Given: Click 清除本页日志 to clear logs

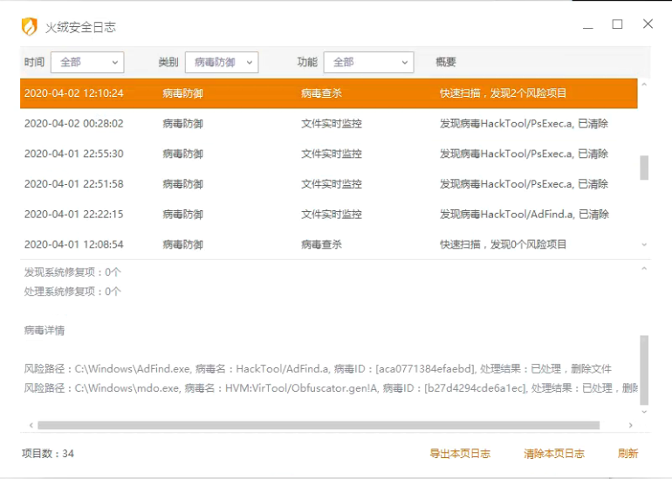Looking at the screenshot, I should coord(554,454).
